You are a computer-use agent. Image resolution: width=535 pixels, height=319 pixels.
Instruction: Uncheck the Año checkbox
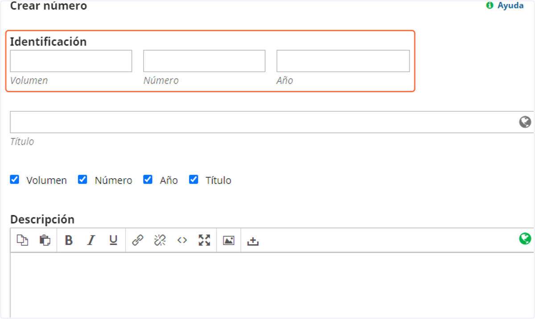coord(148,180)
